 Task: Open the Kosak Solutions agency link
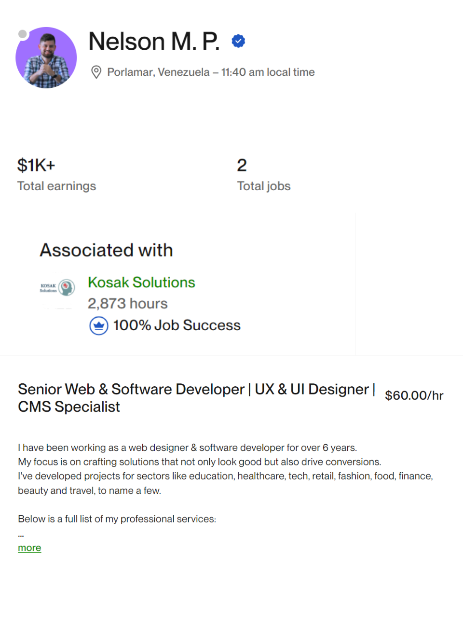(141, 282)
